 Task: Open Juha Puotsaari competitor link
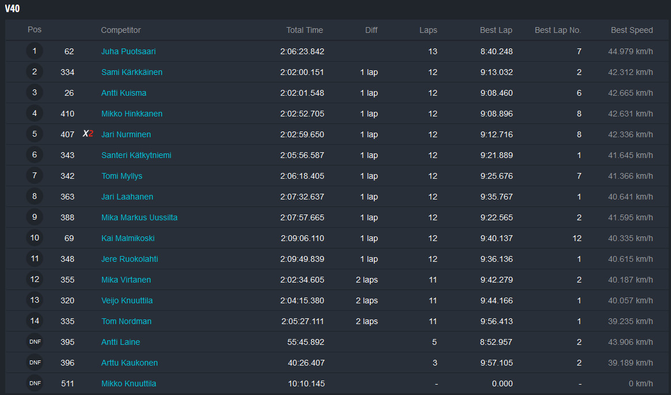tap(129, 51)
